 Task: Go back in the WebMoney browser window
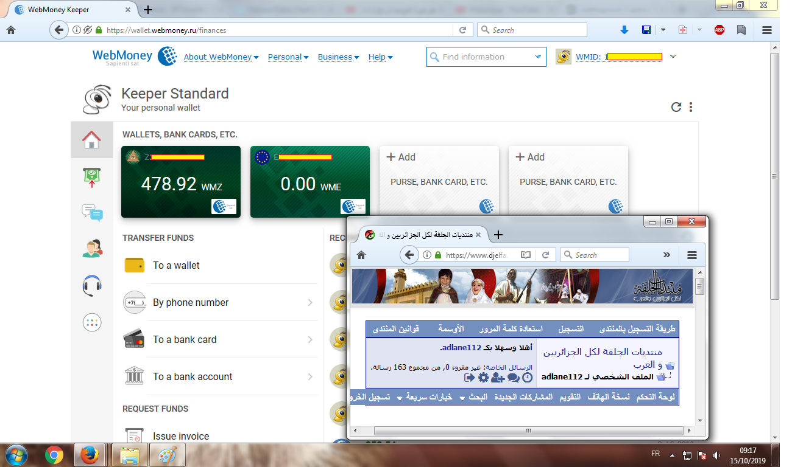click(x=58, y=30)
